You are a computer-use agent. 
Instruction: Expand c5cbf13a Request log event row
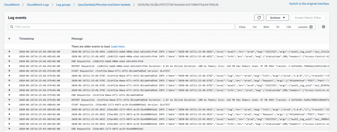[x=9, y=80]
